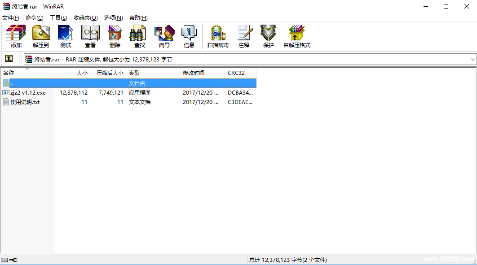Click the 删除 (Delete) toolbar icon
This screenshot has width=477, height=265.
point(115,36)
